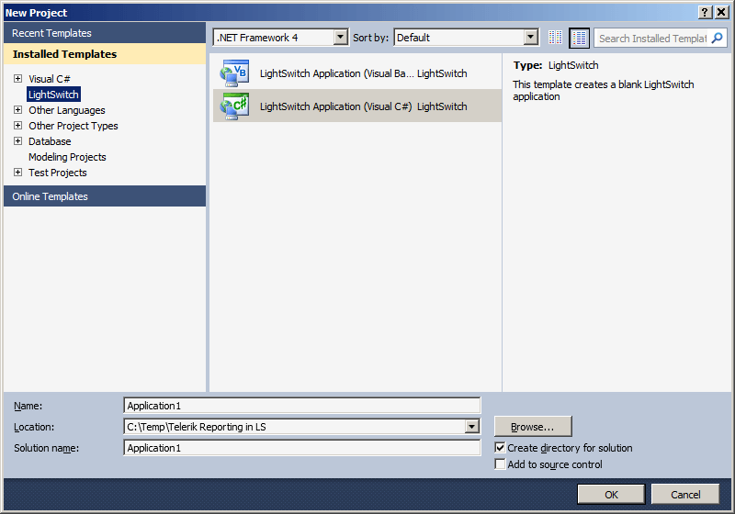Select Visual C# category label
Viewport: 735px width, 514px height.
[50, 79]
